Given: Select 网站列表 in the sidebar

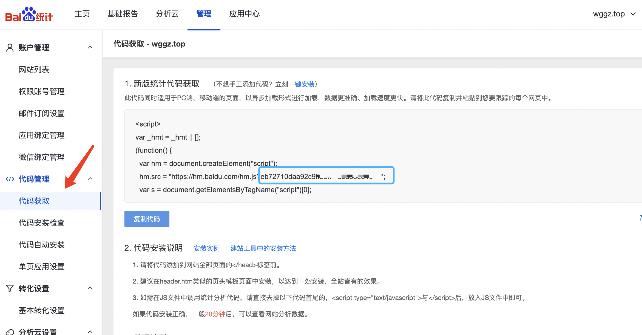Looking at the screenshot, I should (x=34, y=70).
